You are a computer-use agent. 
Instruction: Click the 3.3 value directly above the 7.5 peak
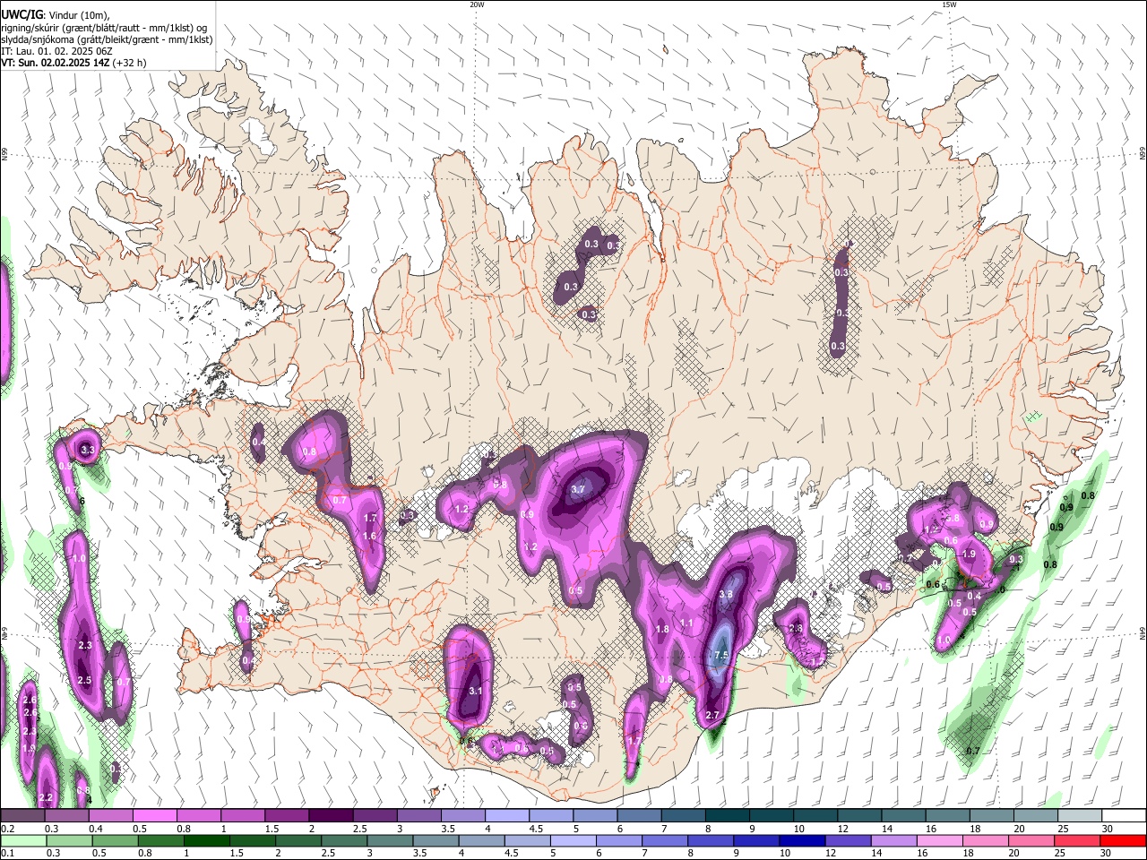point(726,594)
